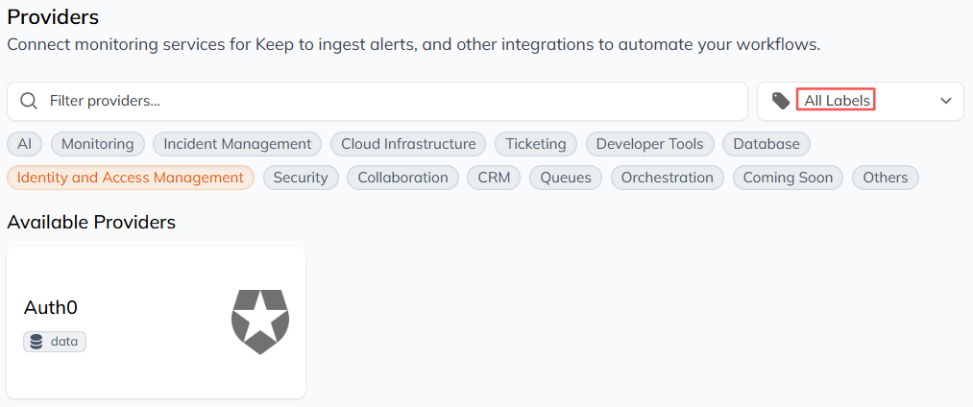Focus the Filter providers search field

377,101
